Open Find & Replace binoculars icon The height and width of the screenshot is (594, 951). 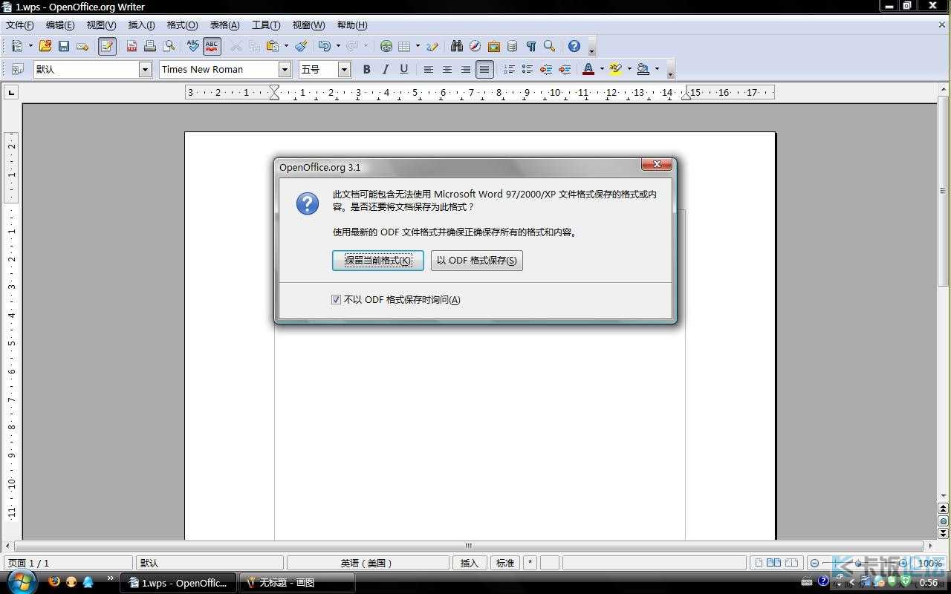(x=457, y=46)
